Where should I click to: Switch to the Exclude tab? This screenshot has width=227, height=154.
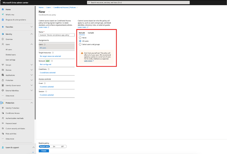(x=91, y=33)
